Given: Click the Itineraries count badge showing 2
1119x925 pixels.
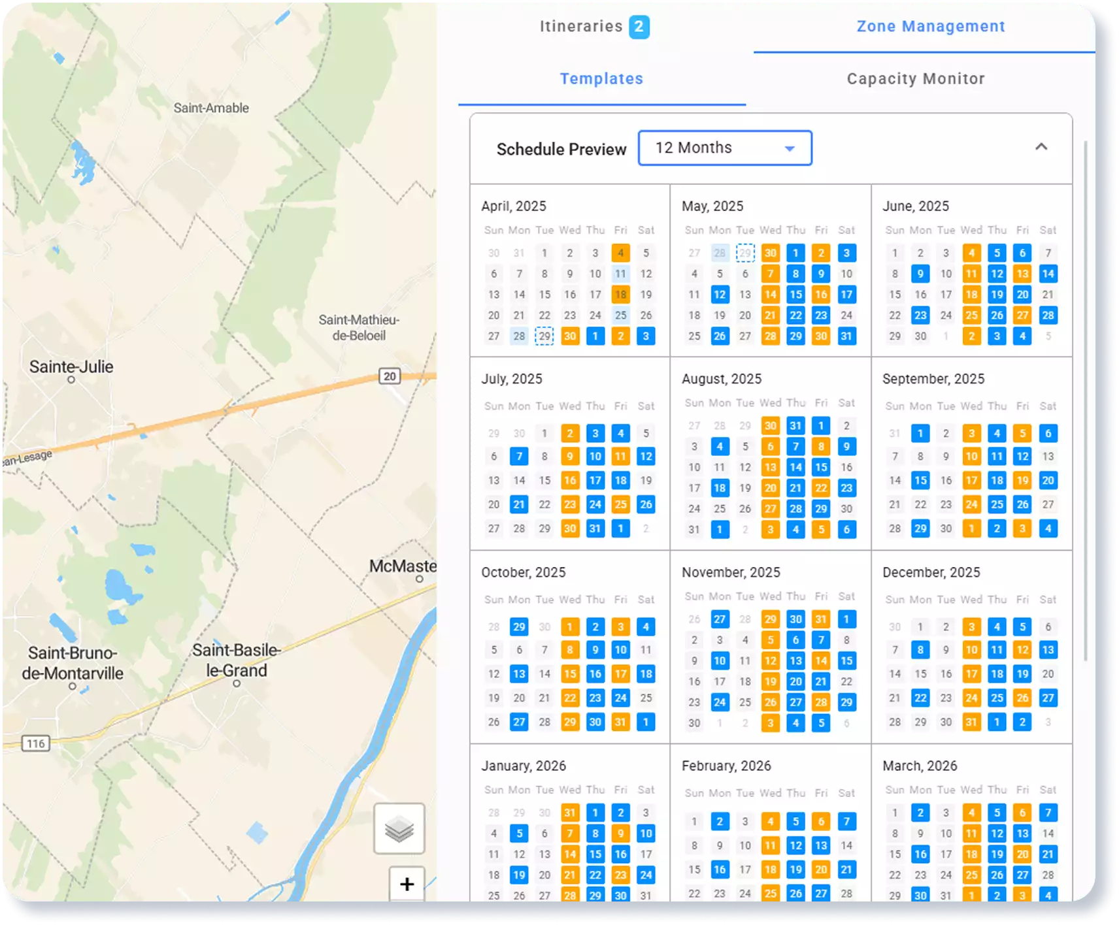Looking at the screenshot, I should coord(641,26).
